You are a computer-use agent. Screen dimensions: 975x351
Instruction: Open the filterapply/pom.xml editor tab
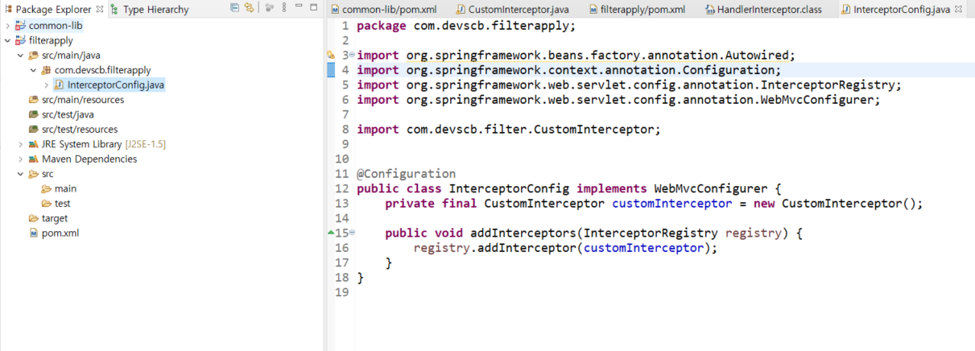pos(637,10)
